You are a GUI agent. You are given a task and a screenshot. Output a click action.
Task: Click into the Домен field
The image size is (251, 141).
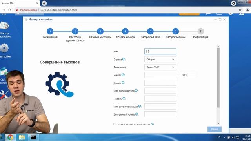160,83
